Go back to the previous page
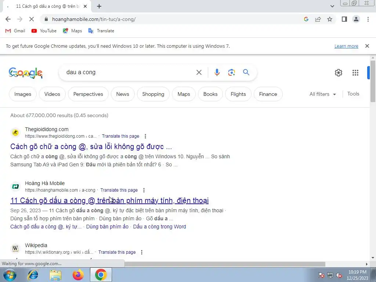The image size is (376, 282). click(x=8, y=19)
